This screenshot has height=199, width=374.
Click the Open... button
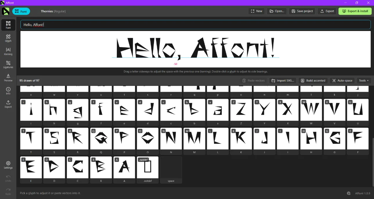coord(276,11)
